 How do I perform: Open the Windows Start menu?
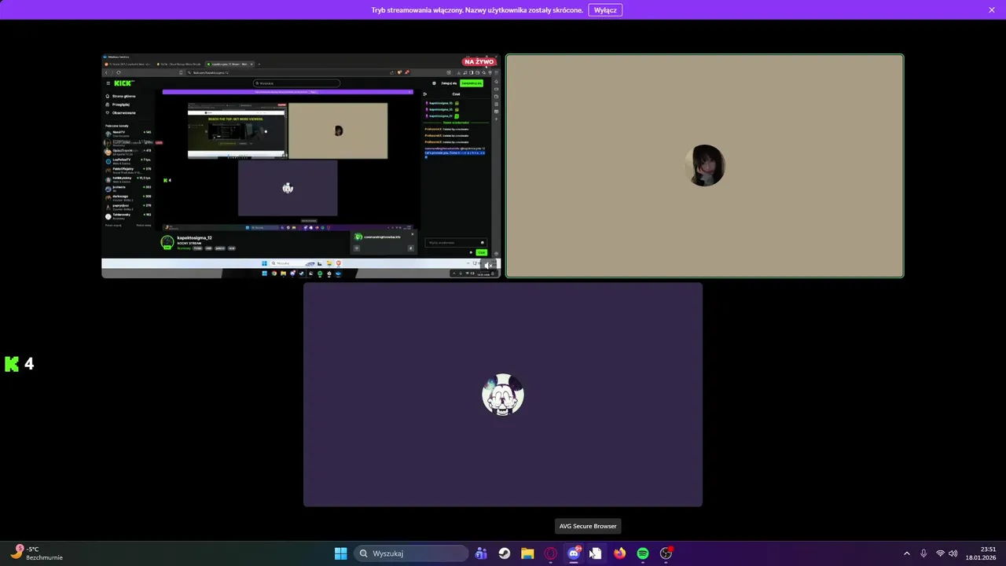click(340, 553)
